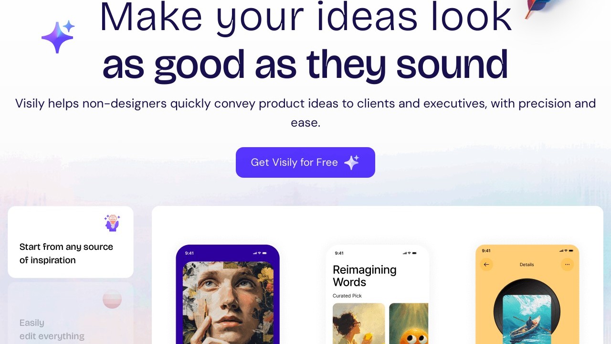The width and height of the screenshot is (611, 344).
Task: Click the collage face portrait image
Action: coord(228,302)
